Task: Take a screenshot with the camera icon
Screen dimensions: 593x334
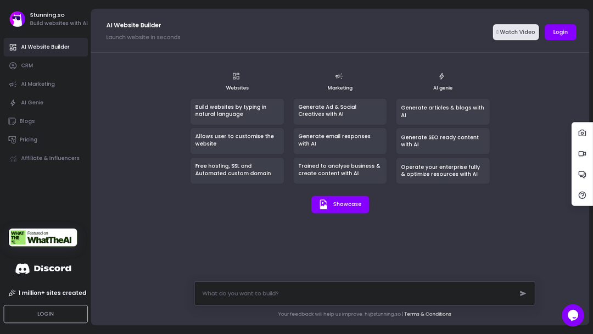Action: coord(582,133)
